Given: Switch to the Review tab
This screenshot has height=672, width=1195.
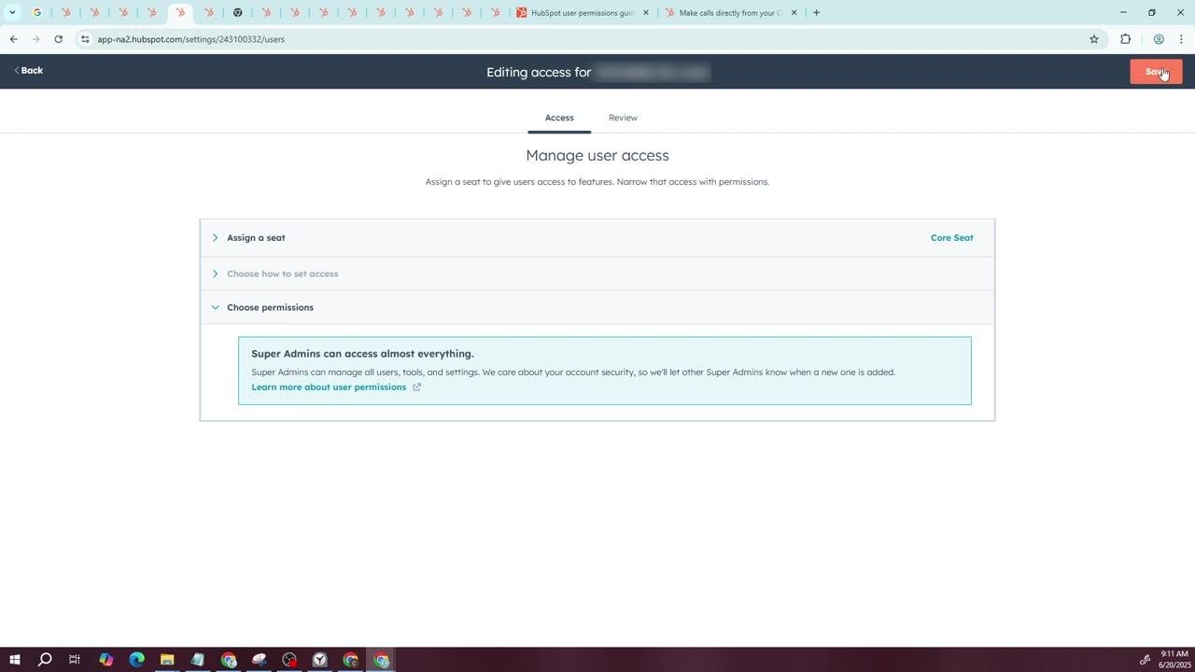Looking at the screenshot, I should coord(623,118).
